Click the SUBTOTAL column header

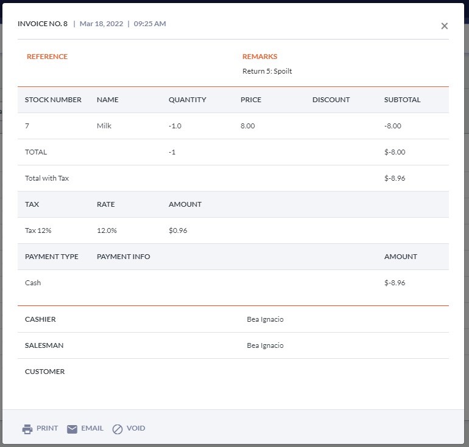[x=402, y=100]
